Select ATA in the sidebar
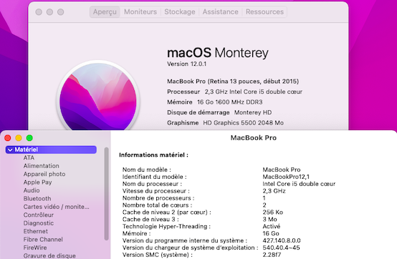397x259 pixels. click(x=29, y=157)
